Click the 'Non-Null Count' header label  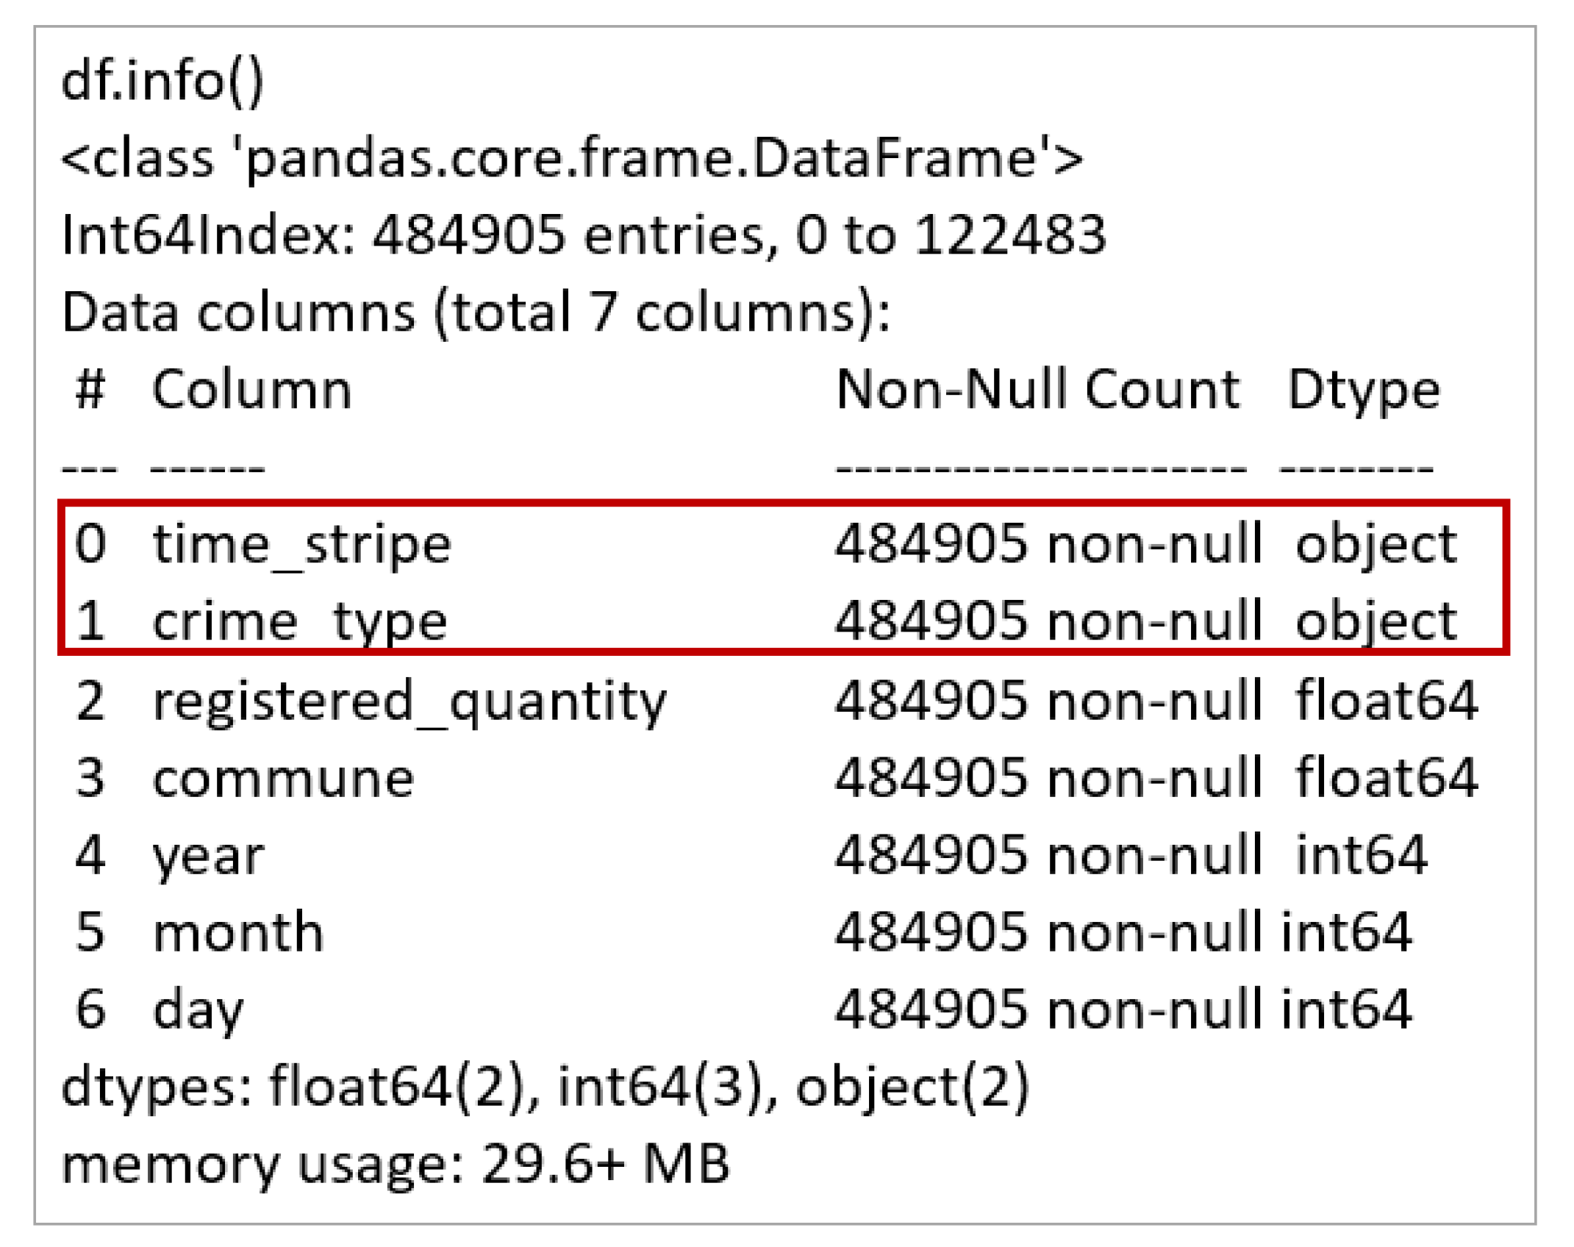(x=1037, y=390)
